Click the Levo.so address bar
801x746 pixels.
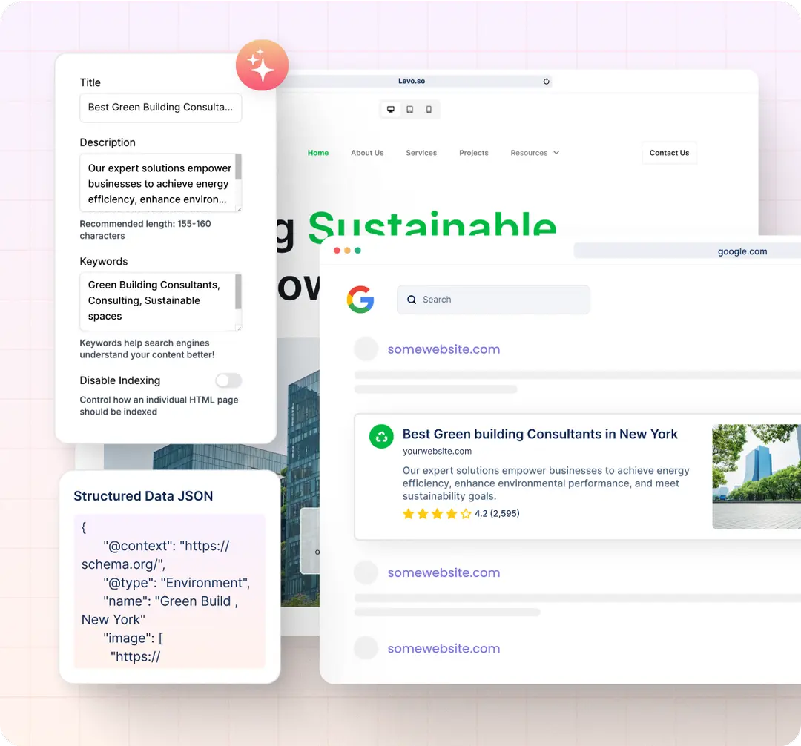click(415, 81)
